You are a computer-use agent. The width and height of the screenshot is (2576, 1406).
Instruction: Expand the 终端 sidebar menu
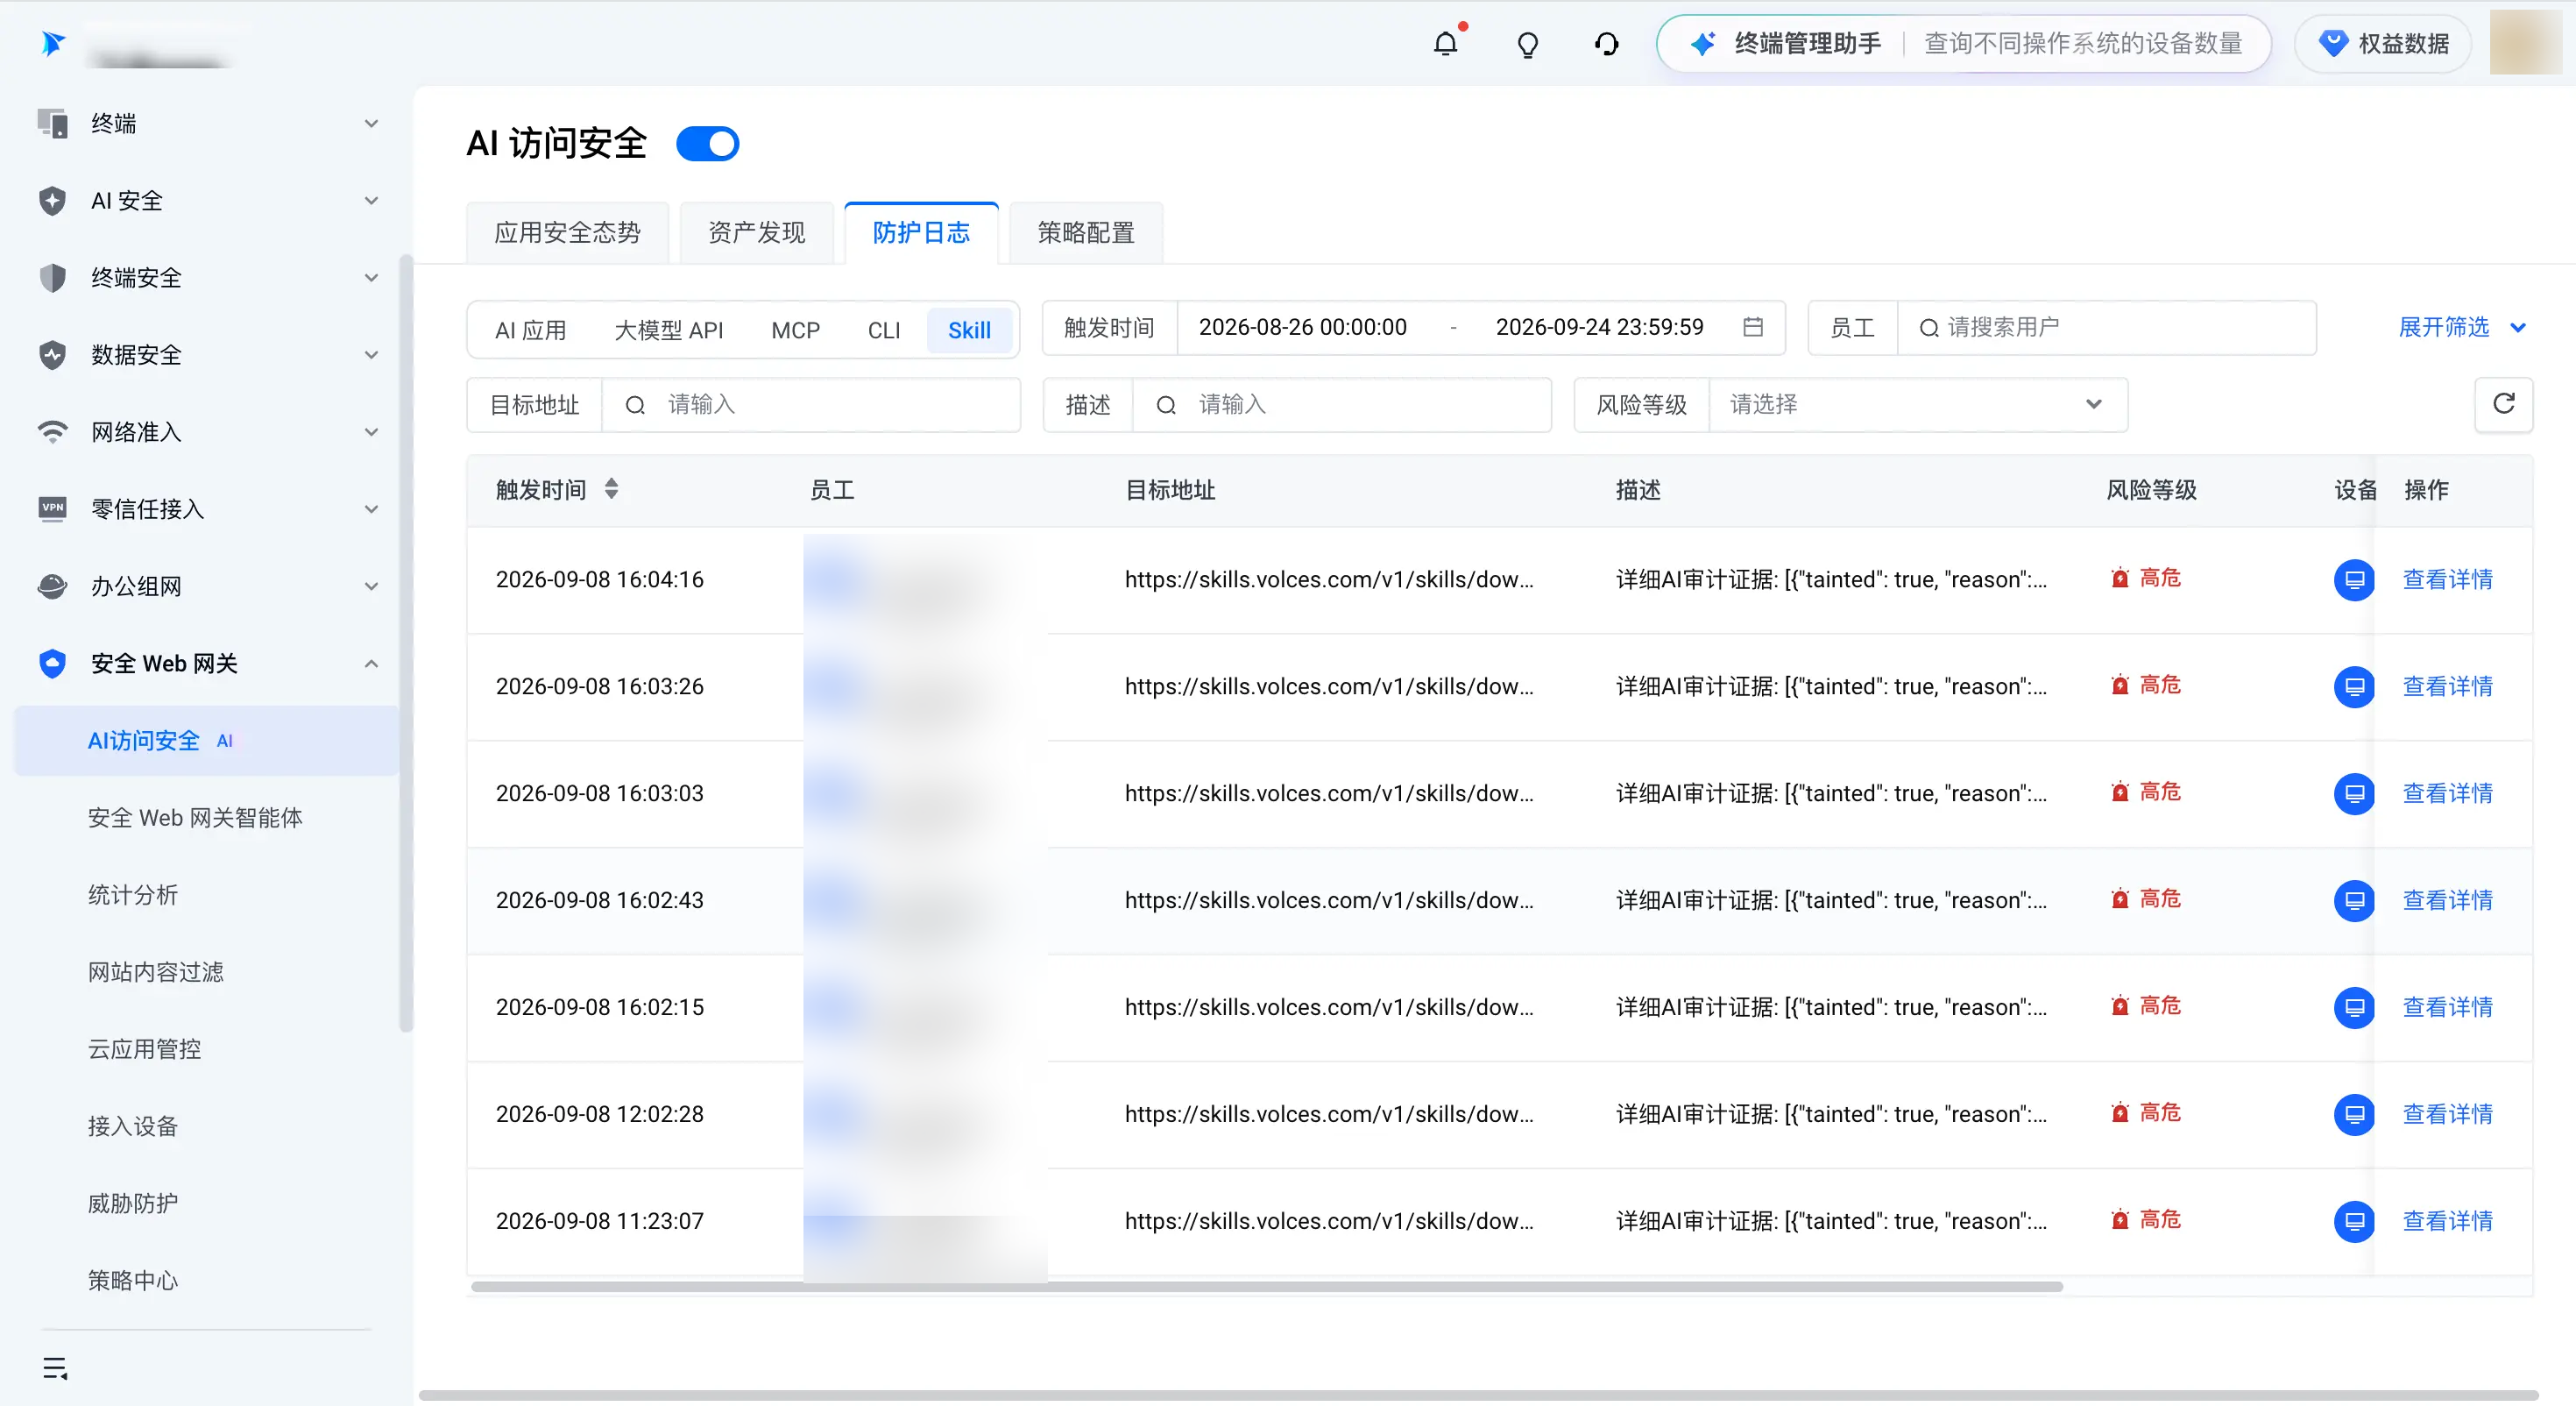click(207, 123)
